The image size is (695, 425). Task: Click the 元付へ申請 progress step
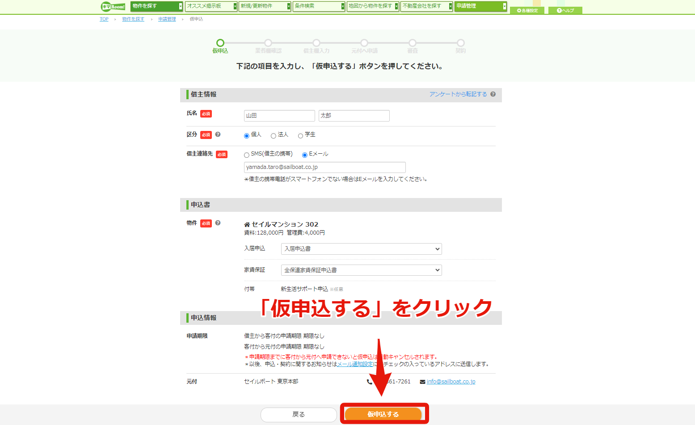tap(364, 46)
